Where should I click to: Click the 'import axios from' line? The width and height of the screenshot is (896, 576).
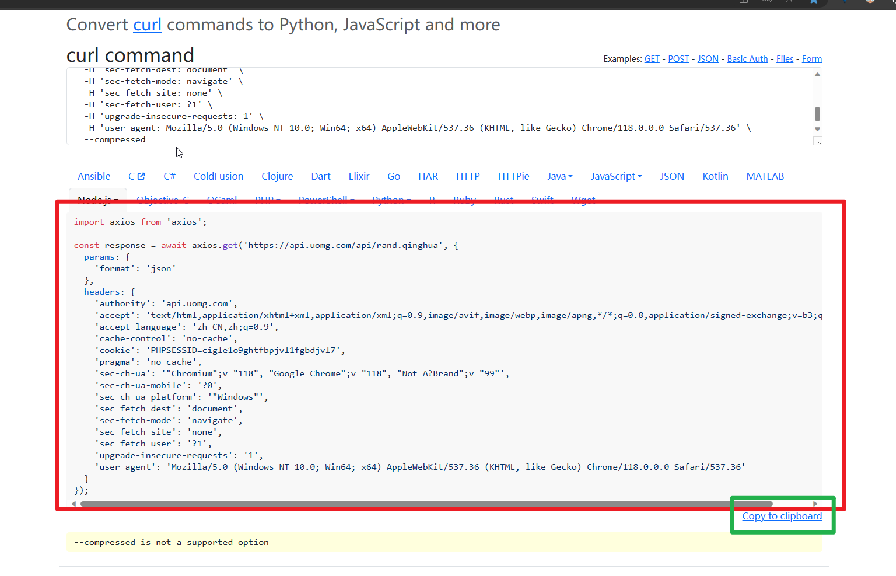pos(140,222)
